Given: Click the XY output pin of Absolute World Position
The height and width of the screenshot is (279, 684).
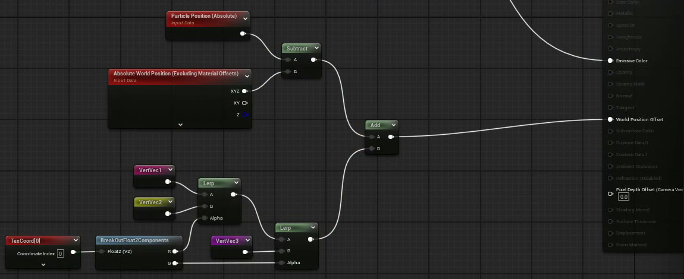Looking at the screenshot, I should click(x=244, y=103).
